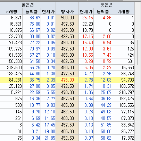Image resolution: width=141 pixels, height=141 pixels.
Task: Click put volume 210,797 cell
Action: coord(123,93)
